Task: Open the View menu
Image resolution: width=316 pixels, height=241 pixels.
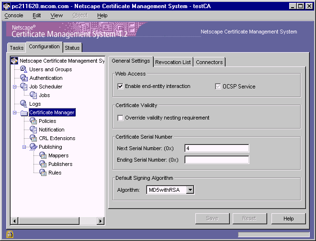Action: 56,15
